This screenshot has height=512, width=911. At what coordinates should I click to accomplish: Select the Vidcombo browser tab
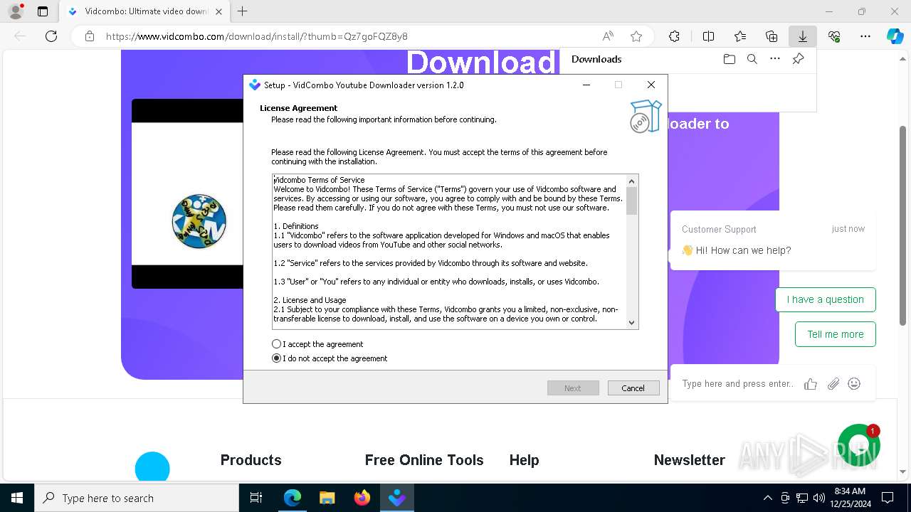(x=144, y=11)
